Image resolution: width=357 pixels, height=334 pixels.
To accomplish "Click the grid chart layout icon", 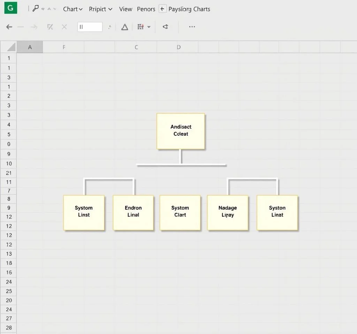I will 140,27.
